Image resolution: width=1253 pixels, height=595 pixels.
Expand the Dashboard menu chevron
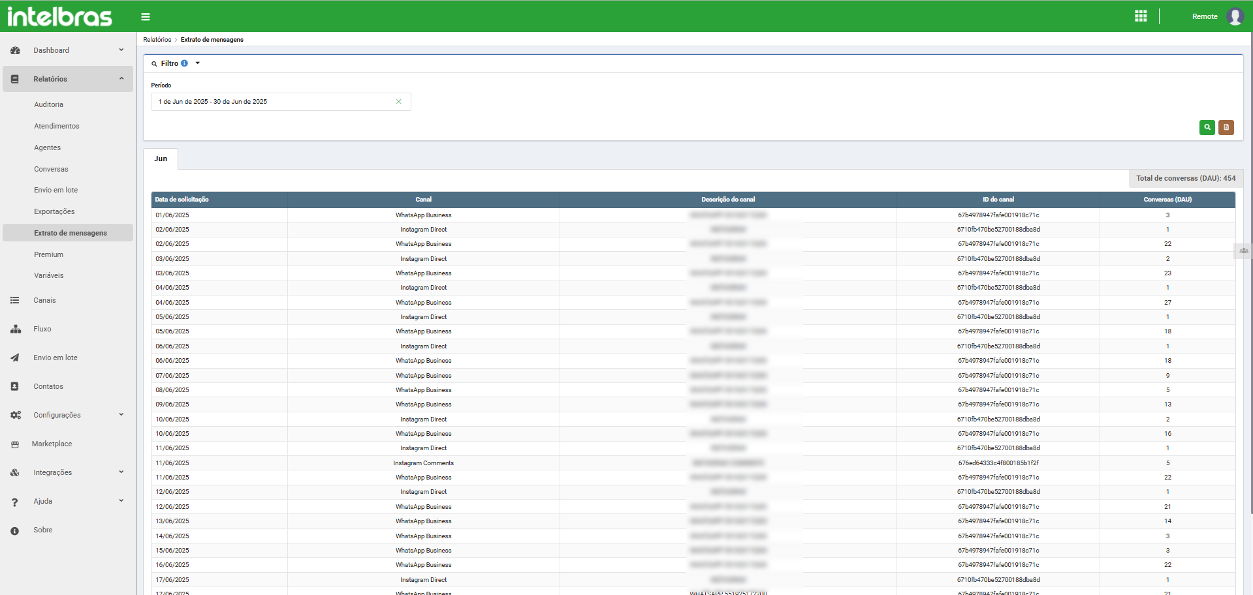121,50
